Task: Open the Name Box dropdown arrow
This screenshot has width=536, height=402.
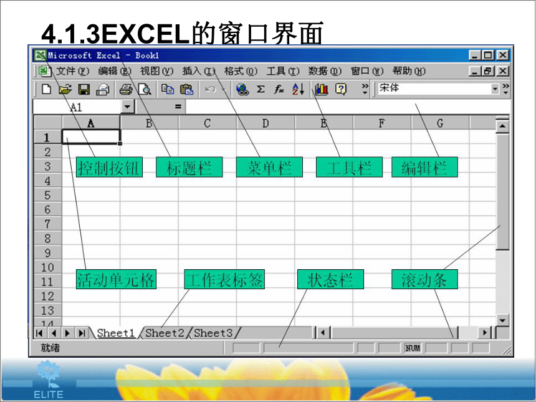Action: pos(127,107)
